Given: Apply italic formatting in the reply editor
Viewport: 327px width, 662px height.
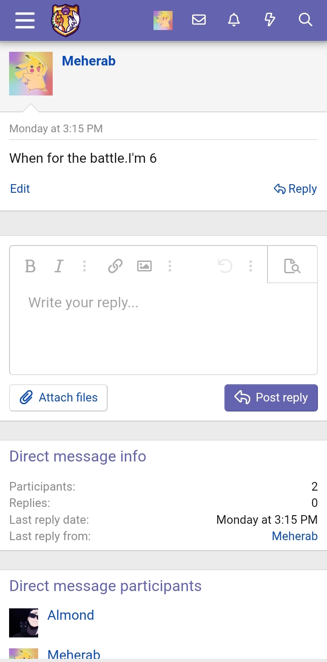Looking at the screenshot, I should tap(59, 266).
